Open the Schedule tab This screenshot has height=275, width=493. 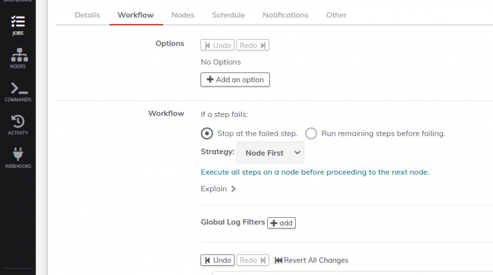[x=229, y=15]
